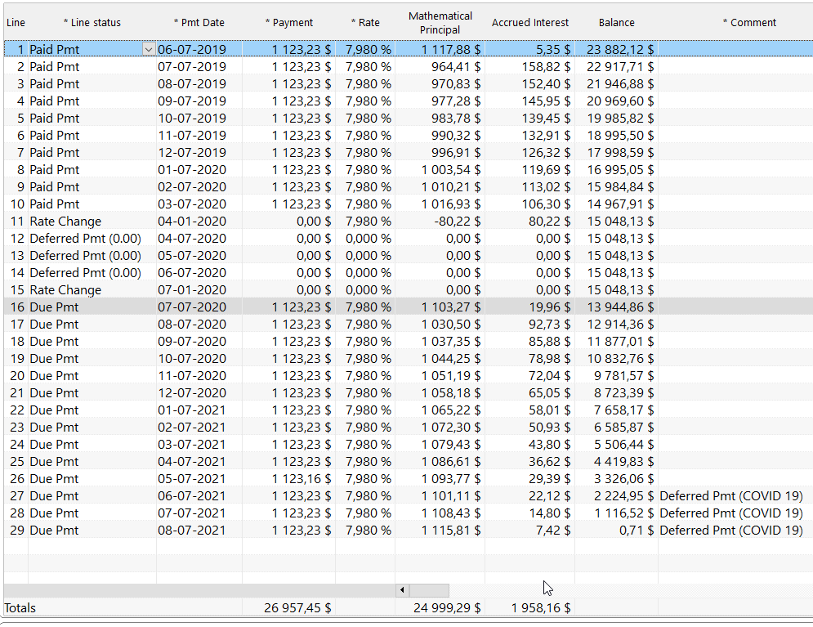This screenshot has height=627, width=813.
Task: Select date 05-07-2020 on line 13
Action: [192, 256]
